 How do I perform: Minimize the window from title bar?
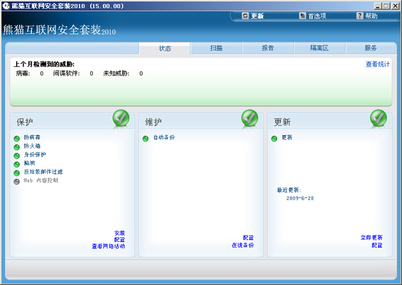coord(377,6)
